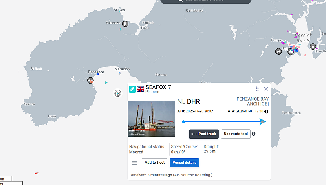This screenshot has width=326, height=185.
Task: Open Vessel details for SEAFOX 7
Action: pyautogui.click(x=184, y=163)
